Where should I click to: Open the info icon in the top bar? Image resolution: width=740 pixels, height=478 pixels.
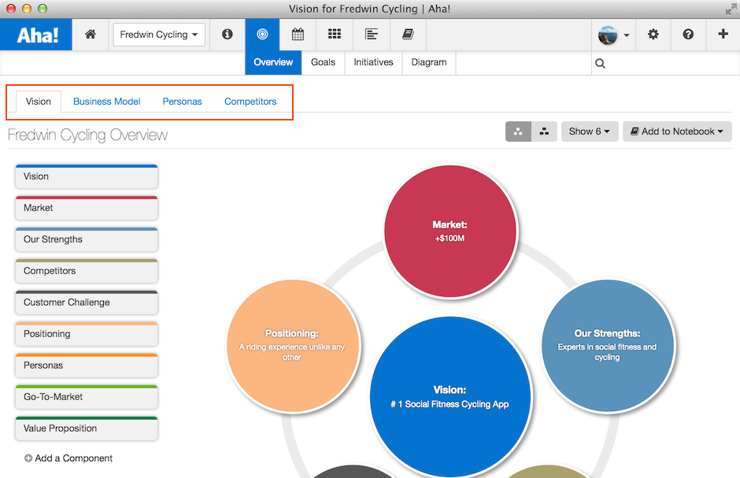(x=228, y=34)
